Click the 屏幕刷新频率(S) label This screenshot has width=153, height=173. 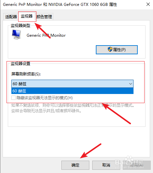[26, 74]
